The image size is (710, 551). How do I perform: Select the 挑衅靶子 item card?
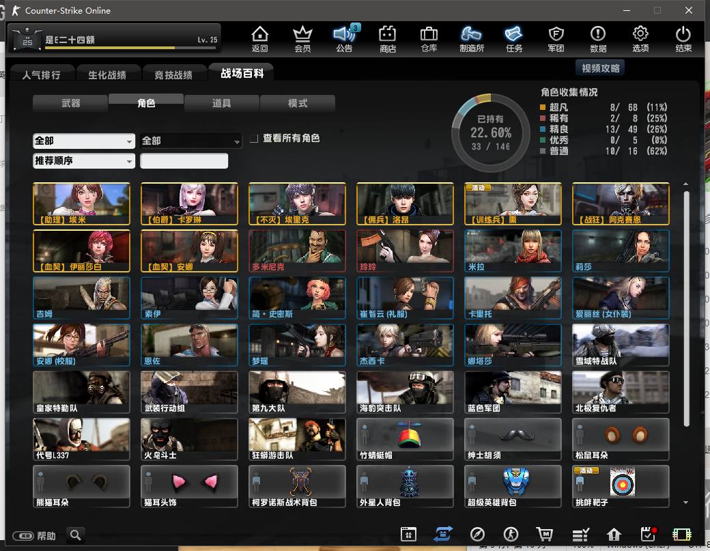621,486
